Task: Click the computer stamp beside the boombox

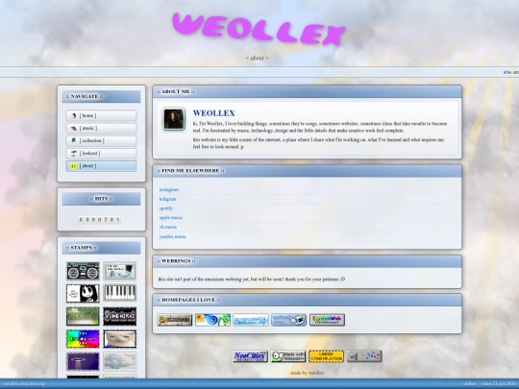Action: coord(119,271)
